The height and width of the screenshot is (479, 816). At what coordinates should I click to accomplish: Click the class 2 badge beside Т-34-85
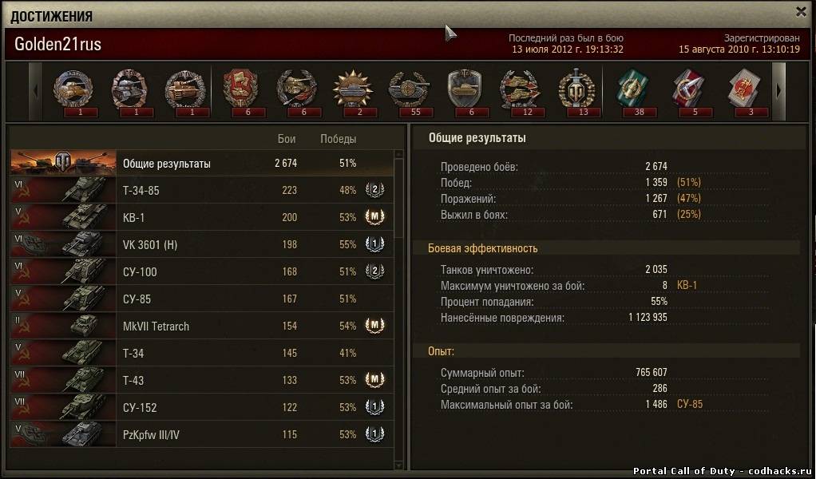click(374, 190)
